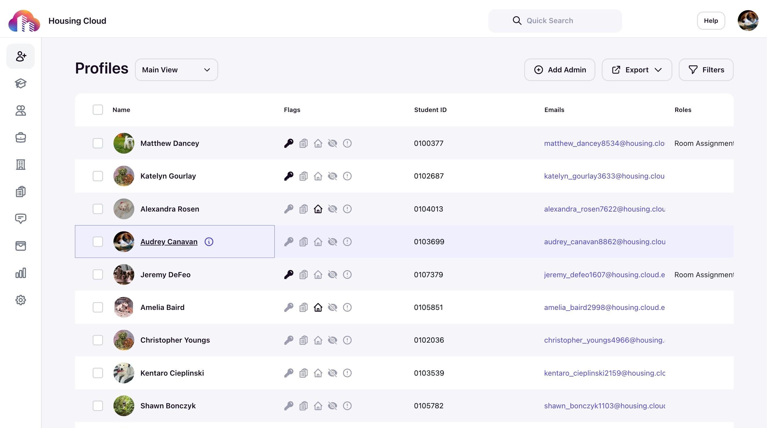Click Jeremy DeFeo's alert flag icon

tap(347, 274)
